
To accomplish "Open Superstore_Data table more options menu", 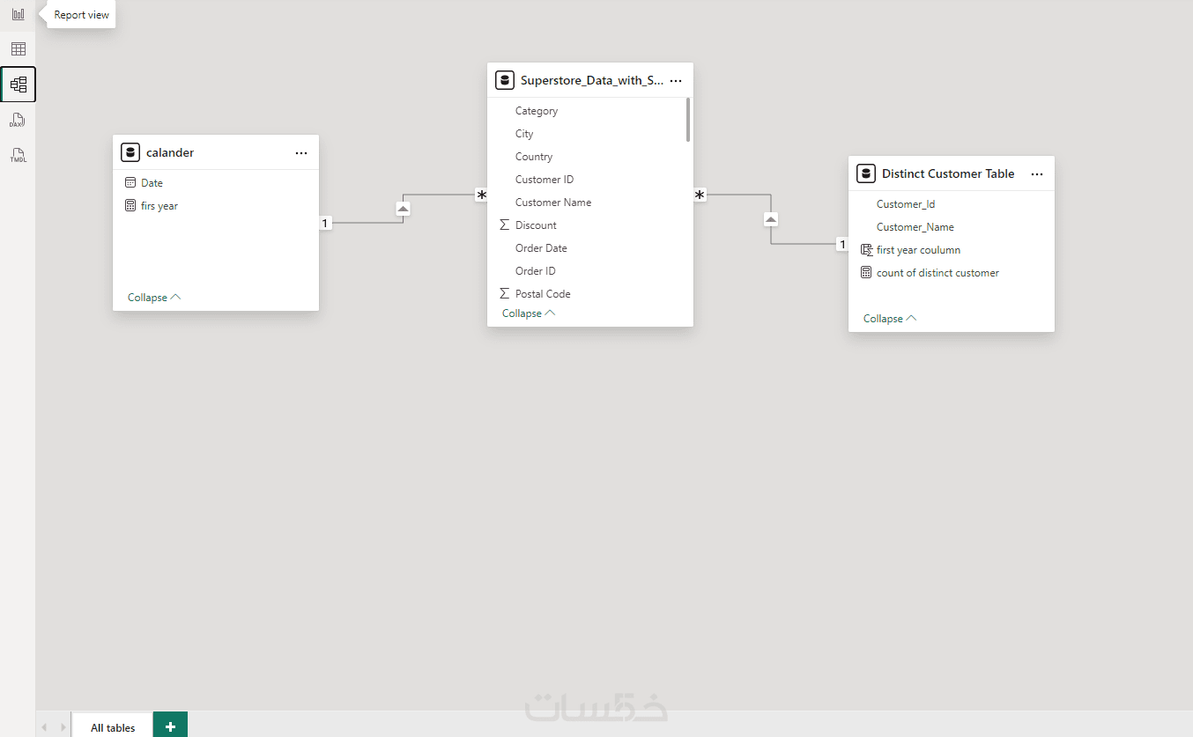I will (x=676, y=81).
